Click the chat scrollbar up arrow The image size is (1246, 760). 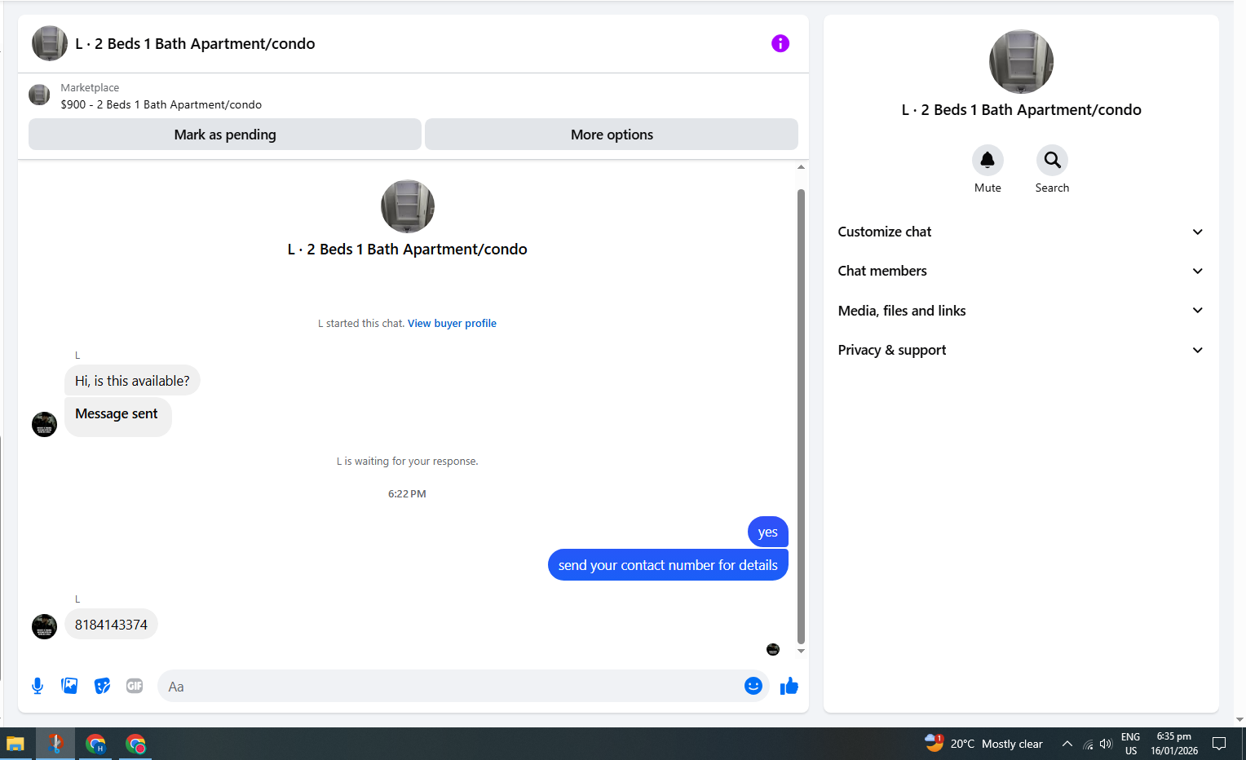(x=801, y=167)
